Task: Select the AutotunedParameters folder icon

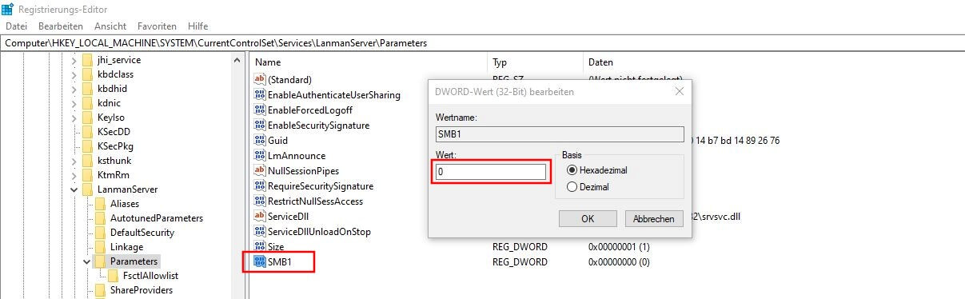Action: tap(100, 218)
